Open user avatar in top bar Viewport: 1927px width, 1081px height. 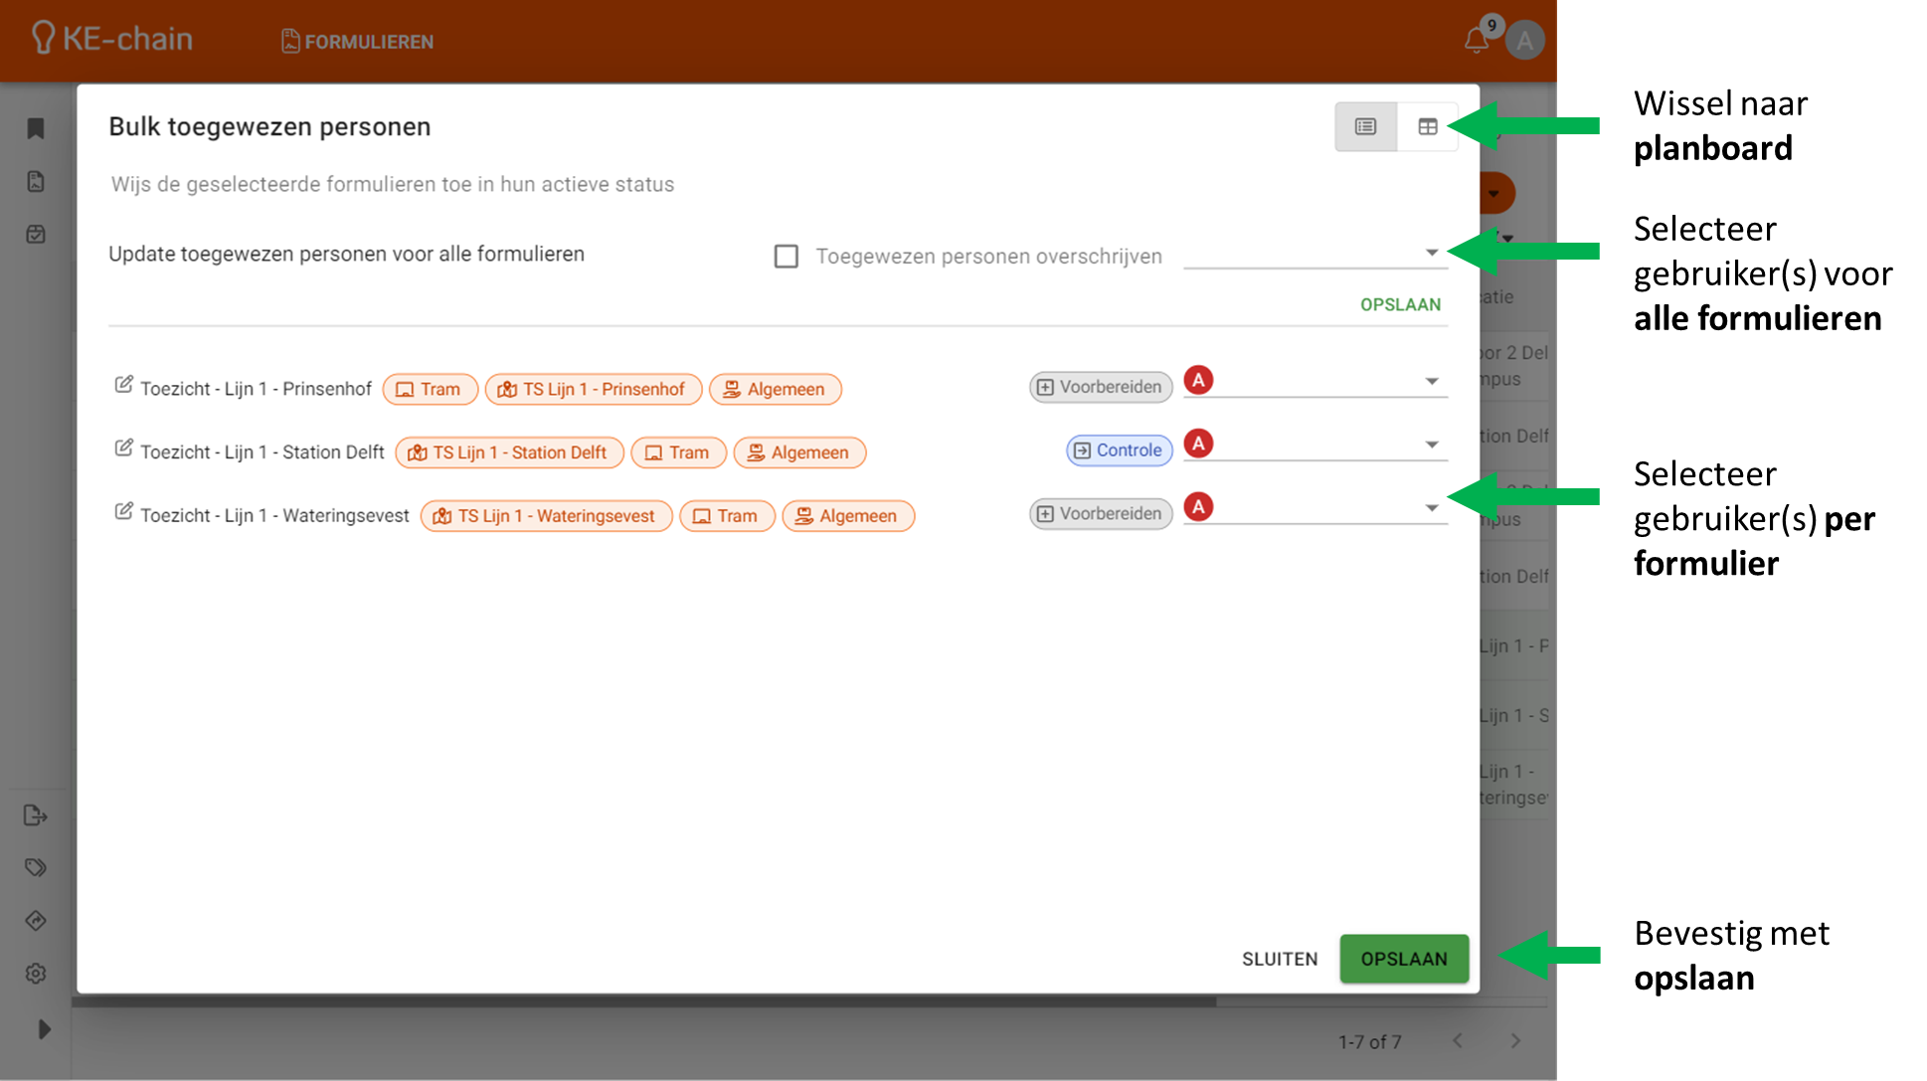(x=1524, y=41)
